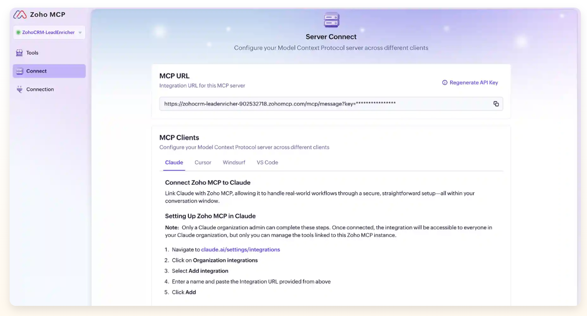Click the Zoho MCP logo icon
Screen dimensions: 587x316
(x=20, y=15)
